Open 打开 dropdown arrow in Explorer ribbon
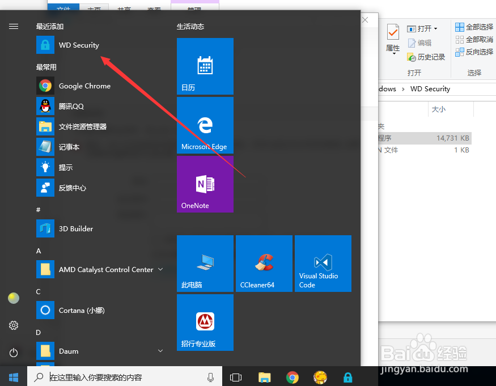 [435, 28]
